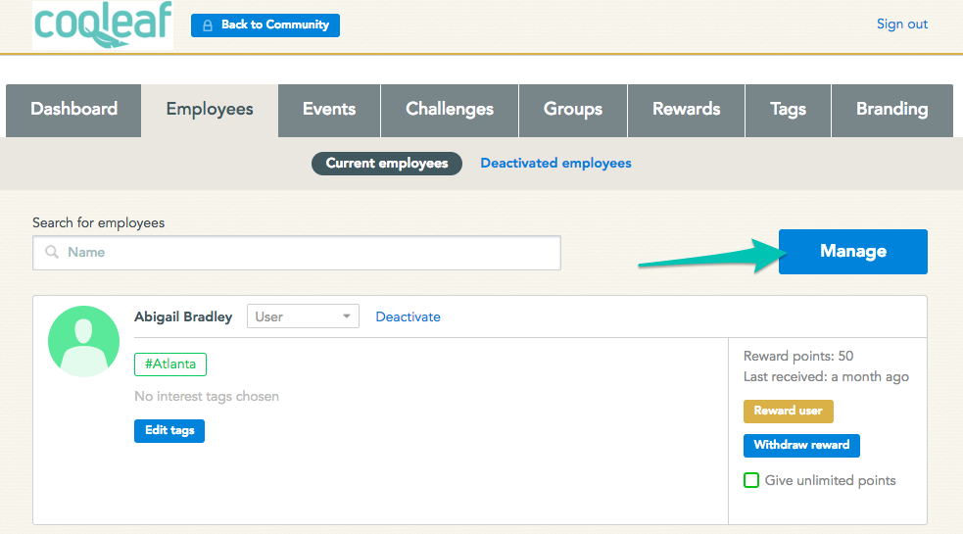The width and height of the screenshot is (963, 534).
Task: Deactivate Abigail Bradley
Action: (408, 317)
